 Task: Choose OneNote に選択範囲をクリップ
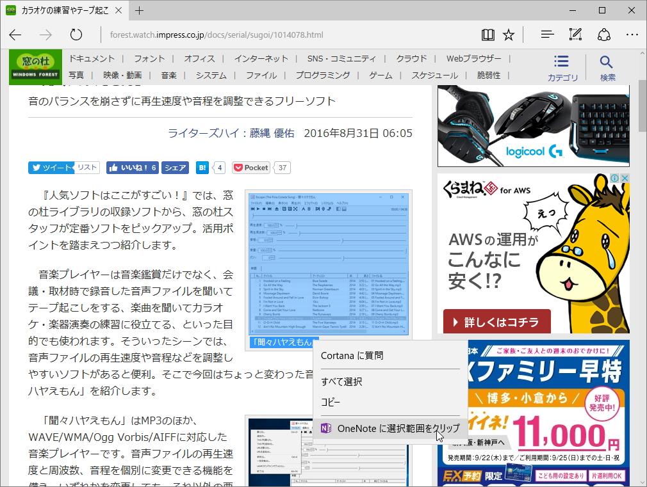[384, 429]
